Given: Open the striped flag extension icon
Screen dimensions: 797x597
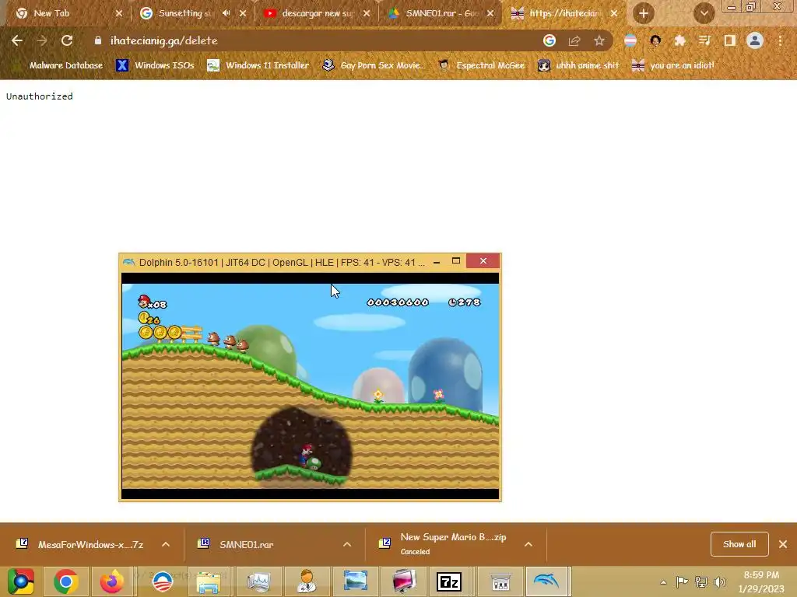Looking at the screenshot, I should (x=630, y=40).
